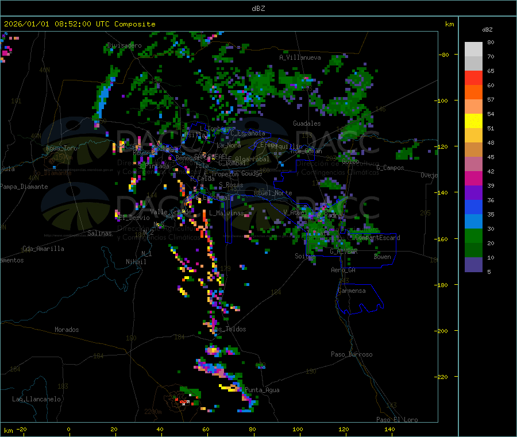This screenshot has width=517, height=437.
Task: Click the Salinas location label
Action: (99, 233)
